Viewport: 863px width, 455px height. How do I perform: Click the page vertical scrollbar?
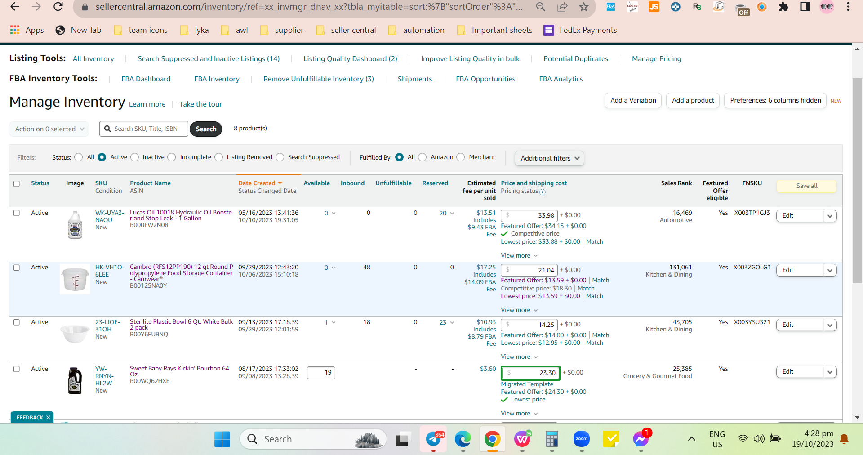(x=857, y=180)
